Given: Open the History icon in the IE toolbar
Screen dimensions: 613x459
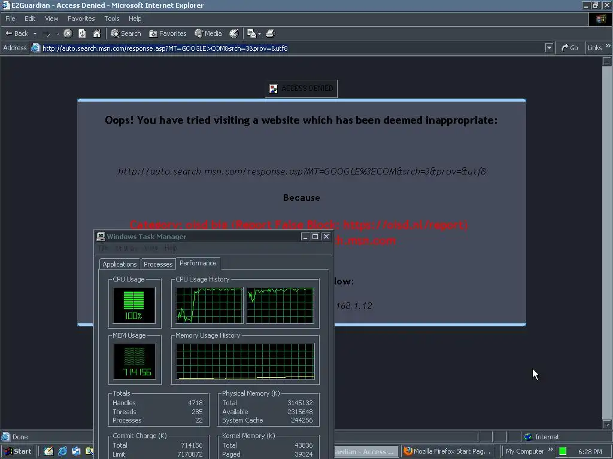Looking at the screenshot, I should [x=234, y=33].
